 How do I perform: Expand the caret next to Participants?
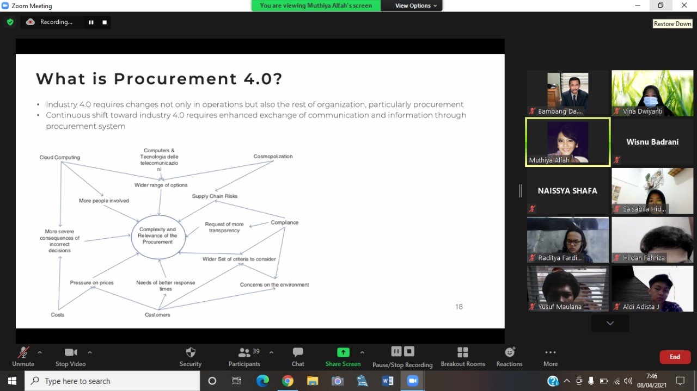click(x=271, y=352)
